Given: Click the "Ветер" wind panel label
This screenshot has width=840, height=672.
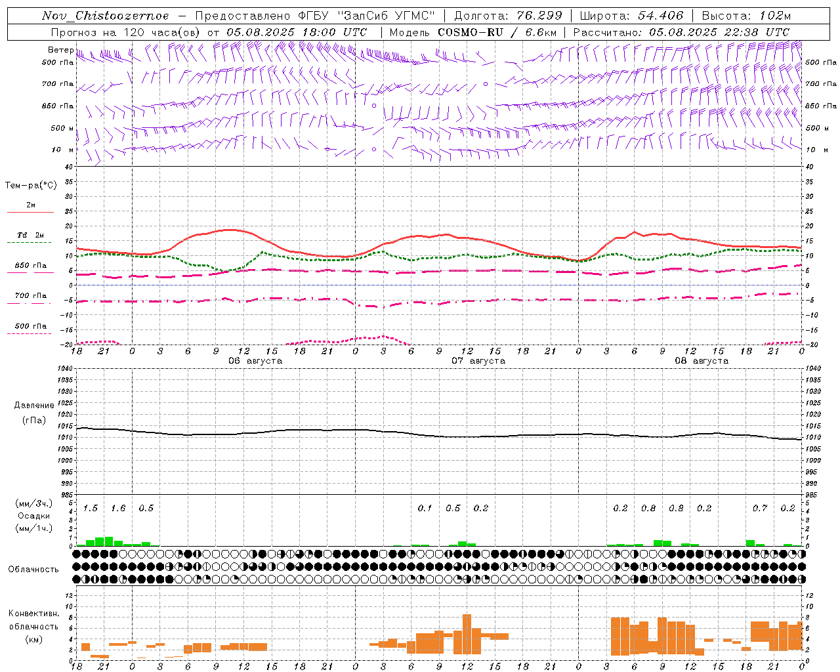Looking at the screenshot, I should tap(60, 50).
